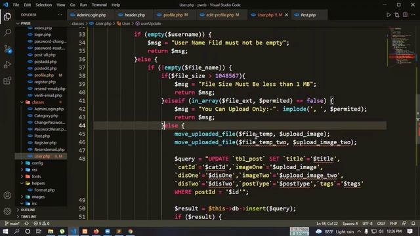The image size is (420, 236).
Task: Open the Accounts menu icon
Action: coord(7,195)
